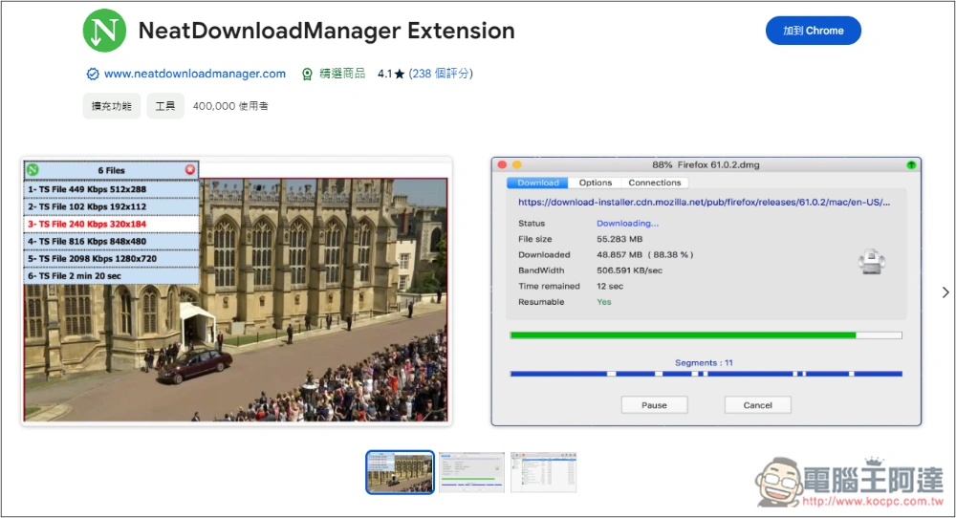This screenshot has width=956, height=518.
Task: Select the 工具 category chip
Action: pos(165,106)
